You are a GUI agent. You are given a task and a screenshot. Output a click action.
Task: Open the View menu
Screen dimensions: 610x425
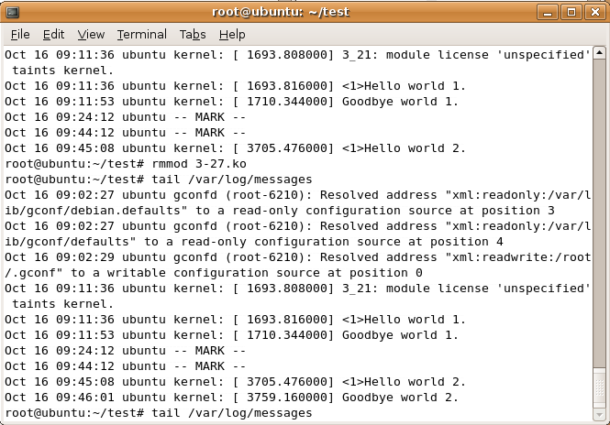pos(91,35)
